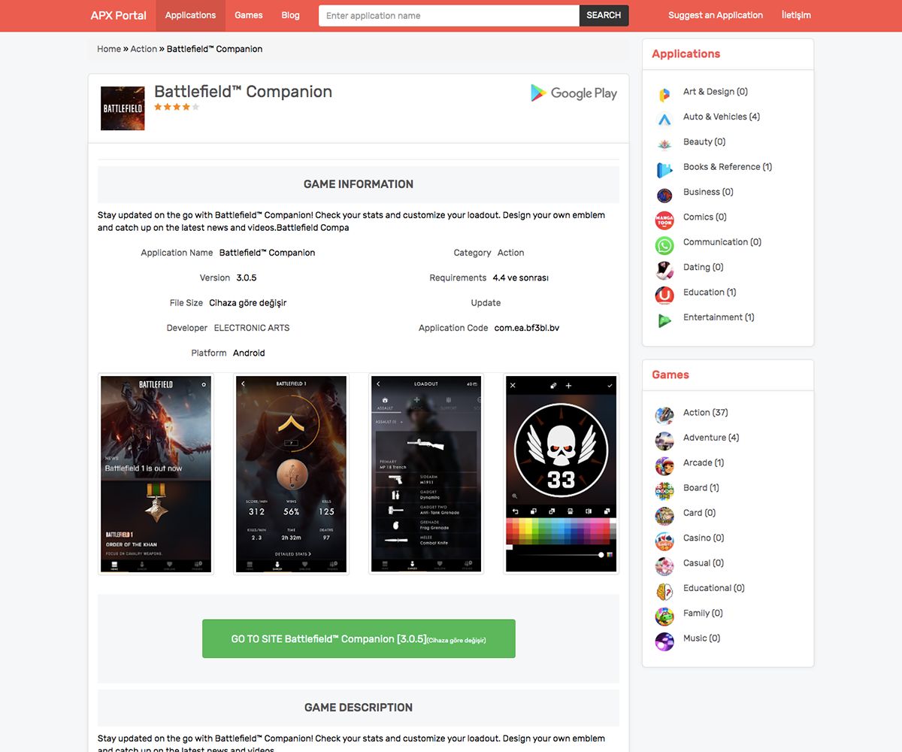The width and height of the screenshot is (902, 752).
Task: Click the APX Portal site logo
Action: (119, 15)
